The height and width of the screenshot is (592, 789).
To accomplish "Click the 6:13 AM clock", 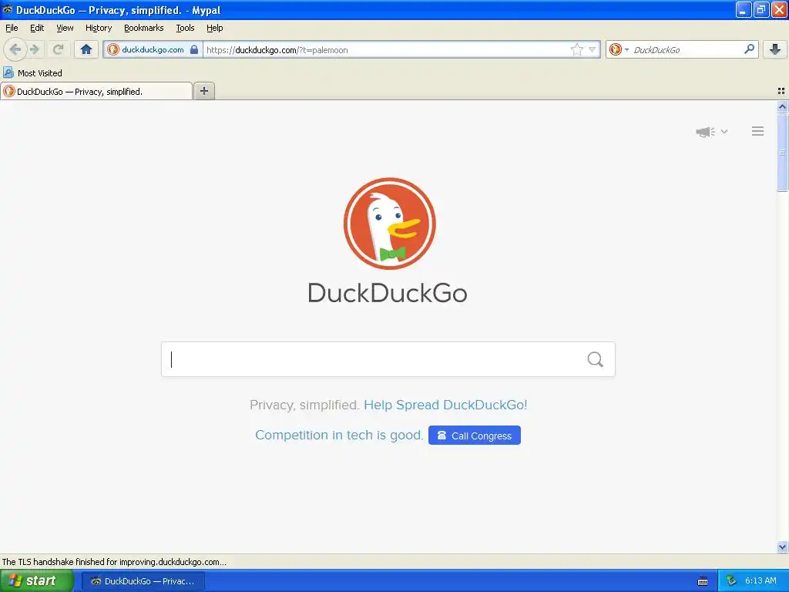I will 760,581.
